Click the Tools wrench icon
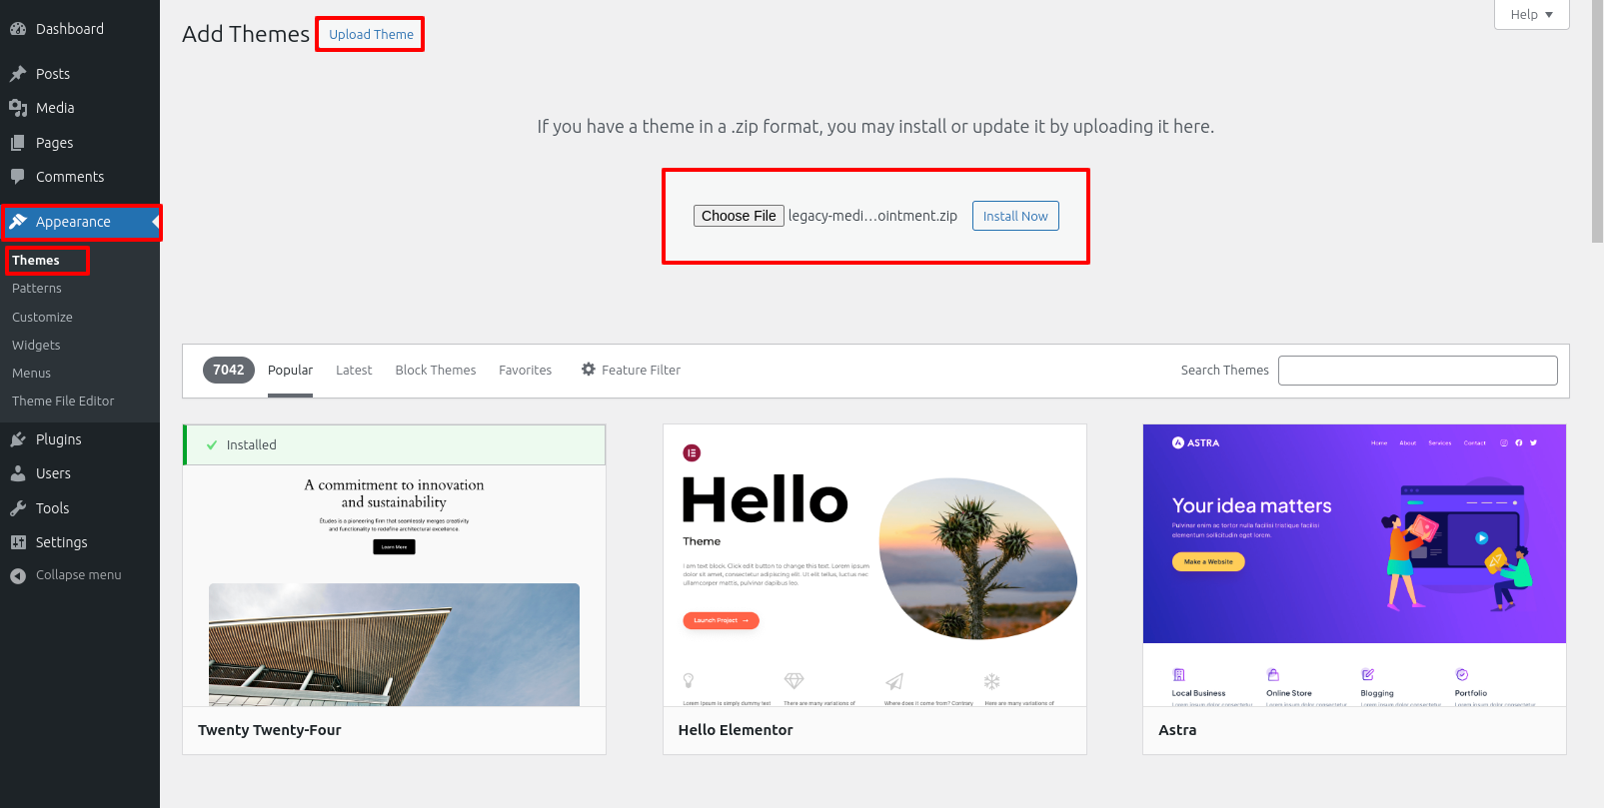The image size is (1604, 808). 18,508
